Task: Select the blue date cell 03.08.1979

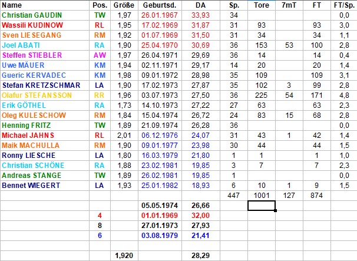Action: click(157, 235)
